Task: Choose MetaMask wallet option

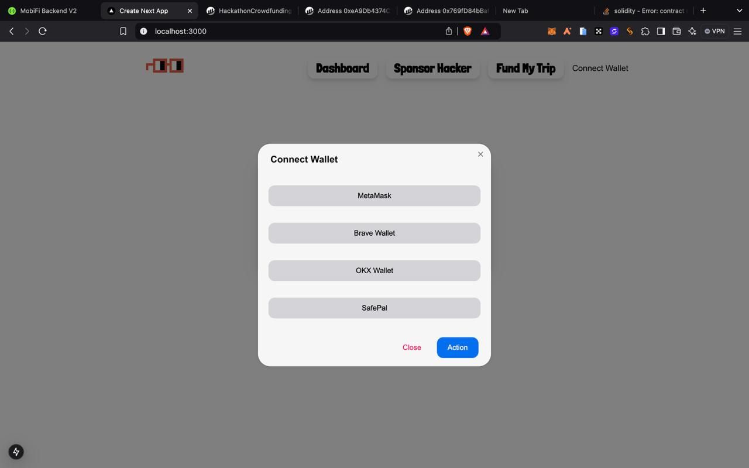Action: point(374,195)
